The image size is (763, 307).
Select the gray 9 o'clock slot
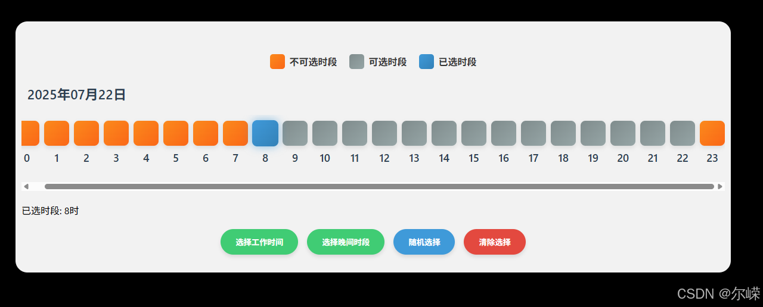pos(295,133)
